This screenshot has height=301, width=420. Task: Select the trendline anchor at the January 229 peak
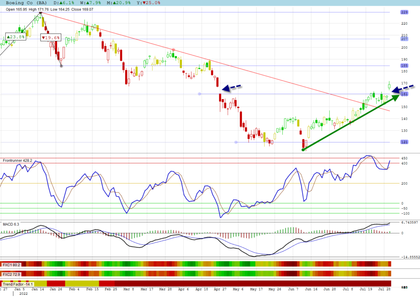coord(41,12)
